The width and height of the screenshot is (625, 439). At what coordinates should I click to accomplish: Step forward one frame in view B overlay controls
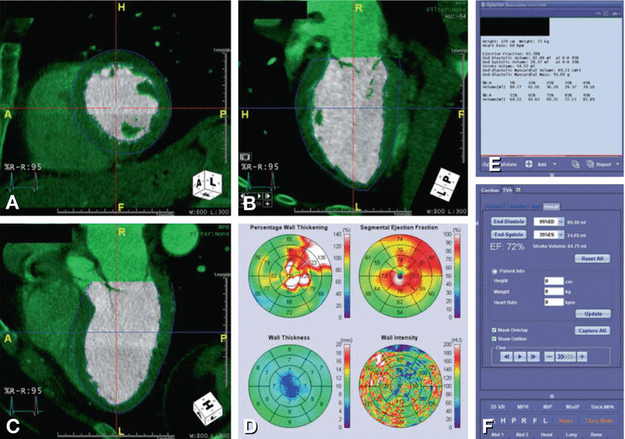tap(267, 196)
